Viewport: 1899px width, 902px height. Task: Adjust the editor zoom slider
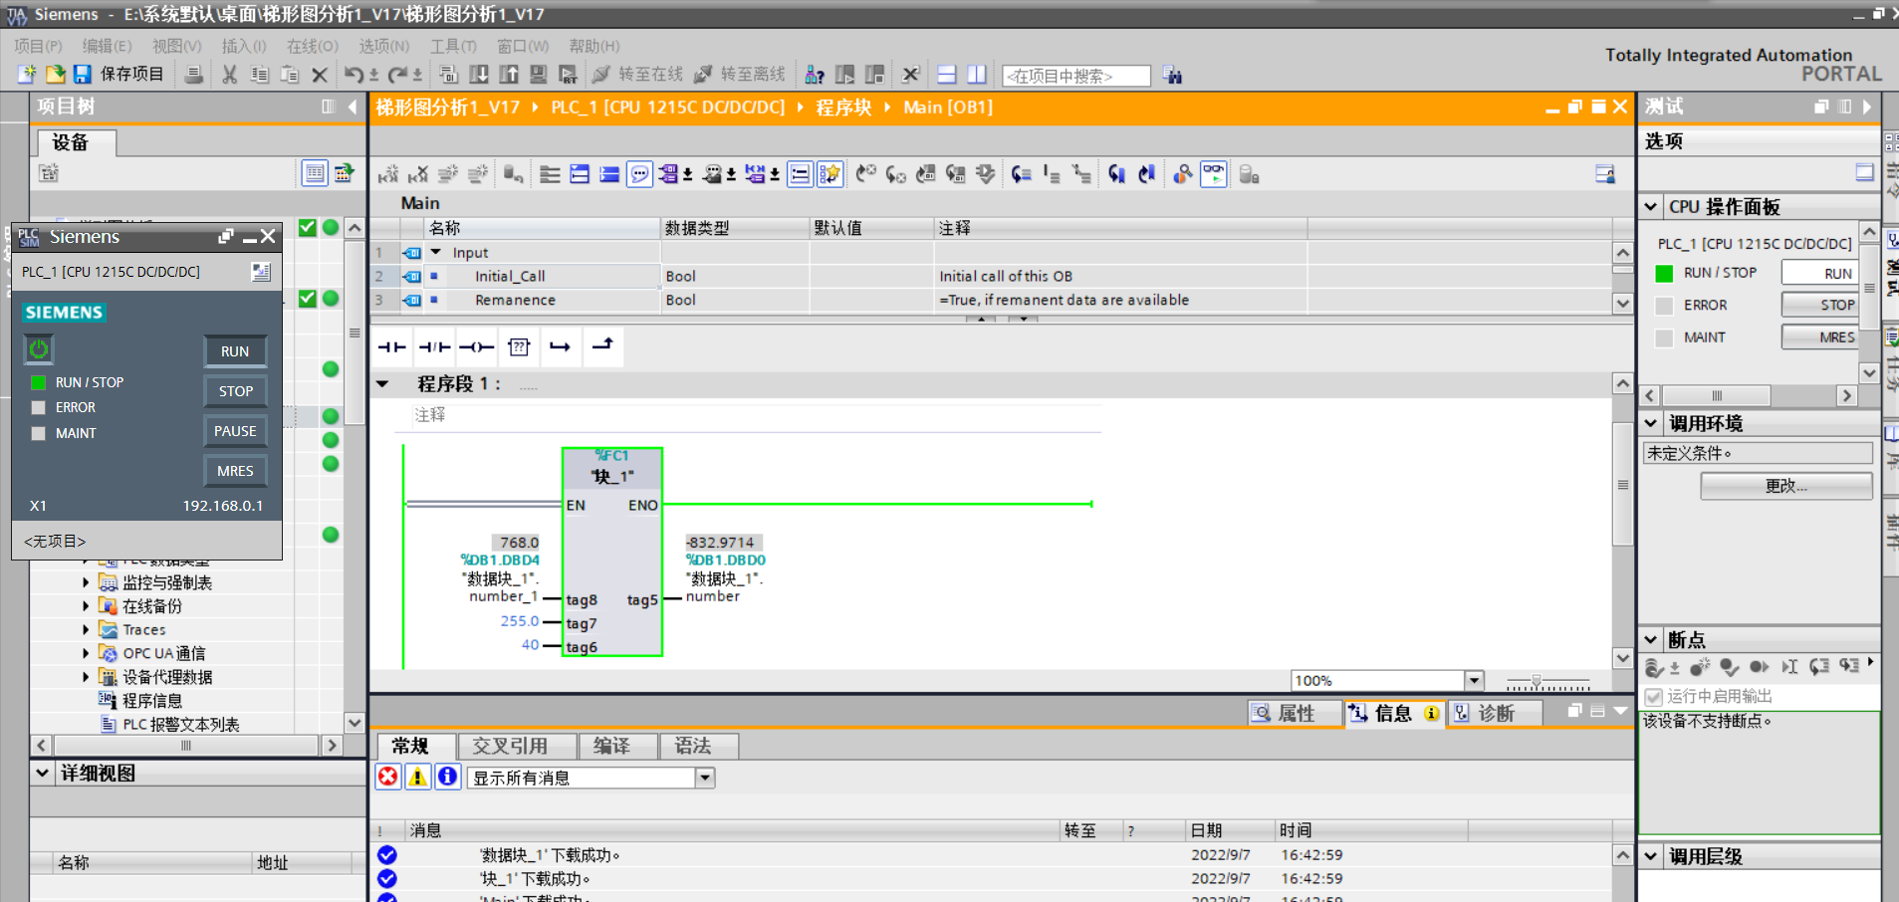click(1537, 682)
